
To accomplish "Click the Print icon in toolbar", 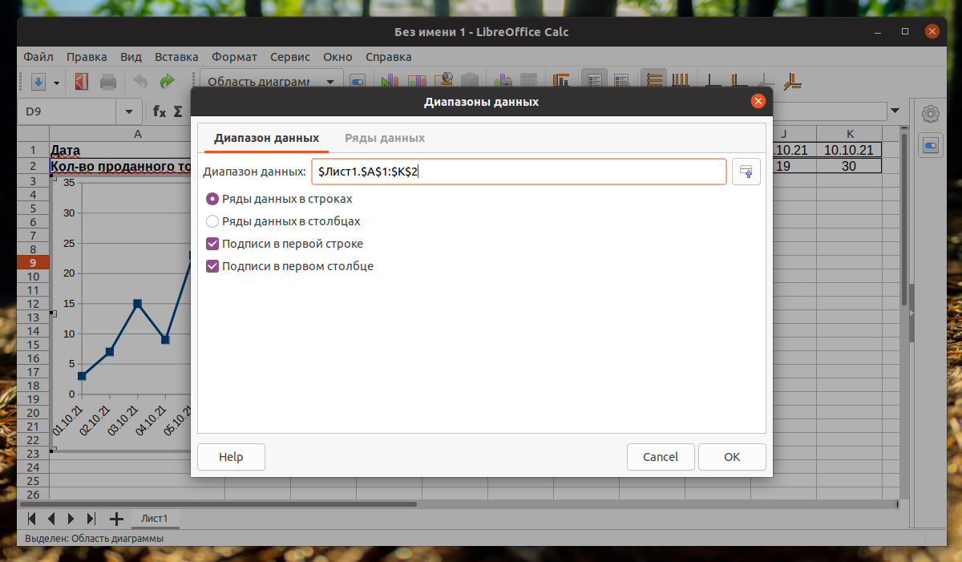I will (x=108, y=82).
